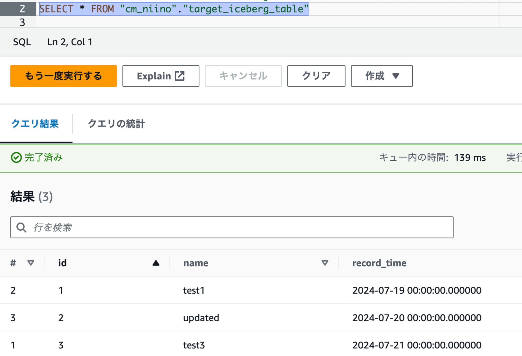Image resolution: width=522 pixels, height=356 pixels.
Task: Switch to the クエリの統計 tab
Action: (116, 124)
